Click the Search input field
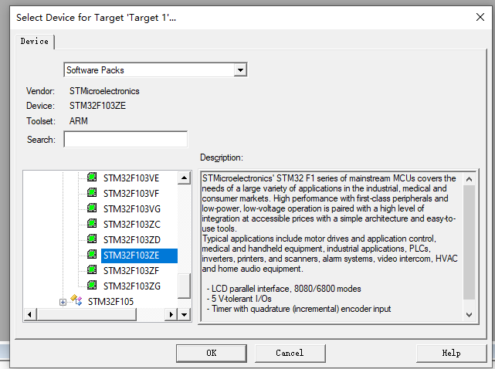The height and width of the screenshot is (369, 495). 126,139
